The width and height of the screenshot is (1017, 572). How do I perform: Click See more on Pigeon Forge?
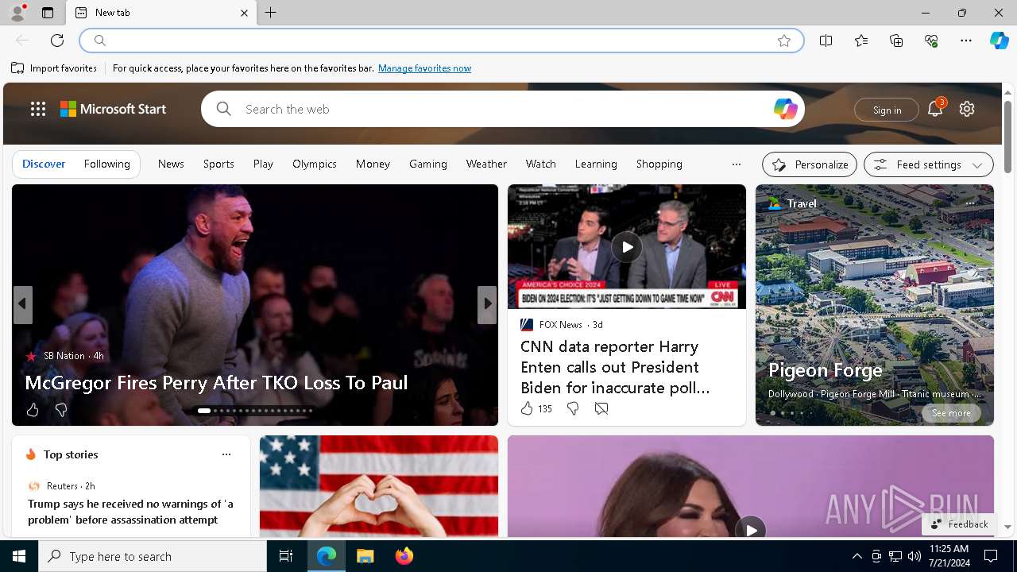click(951, 413)
